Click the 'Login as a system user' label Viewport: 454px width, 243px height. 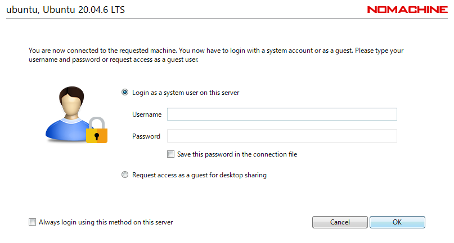click(186, 93)
